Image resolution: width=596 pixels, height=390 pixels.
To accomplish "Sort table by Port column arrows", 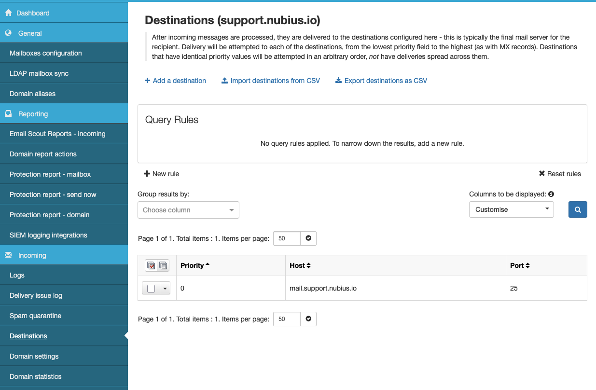I will pyautogui.click(x=527, y=265).
